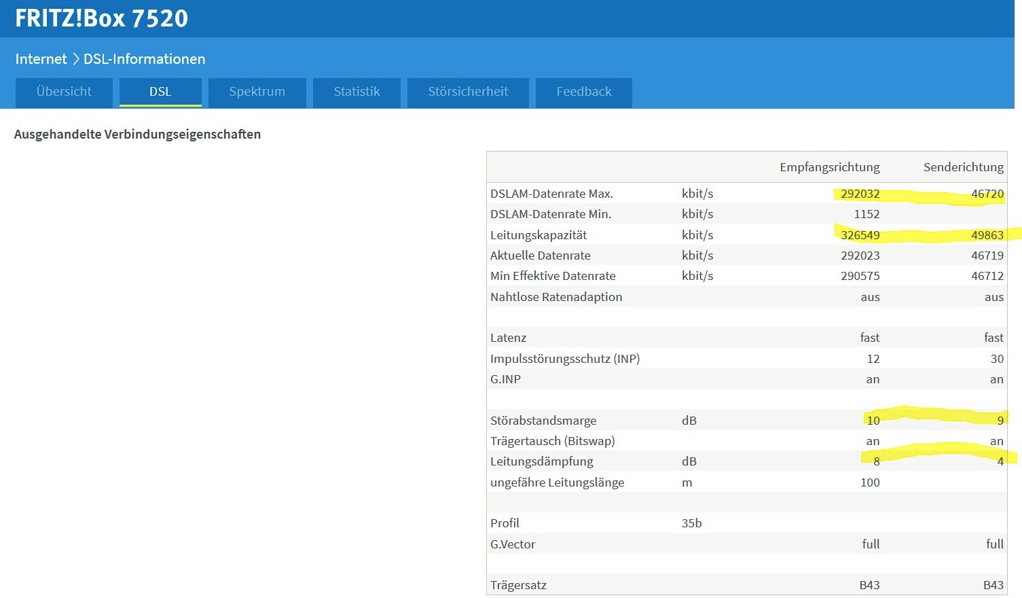Image resolution: width=1022 pixels, height=598 pixels.
Task: Click the value 46712
Action: coord(987,276)
